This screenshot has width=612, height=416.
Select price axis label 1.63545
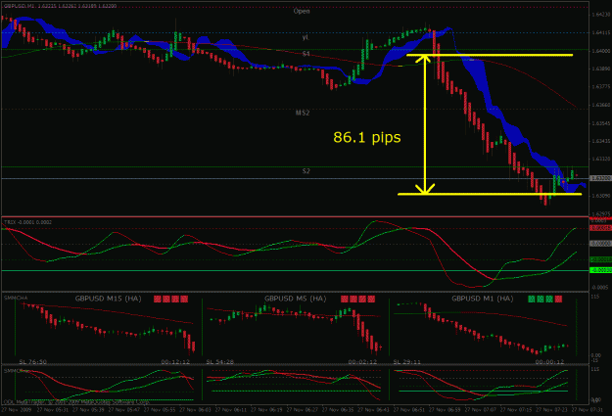click(601, 123)
